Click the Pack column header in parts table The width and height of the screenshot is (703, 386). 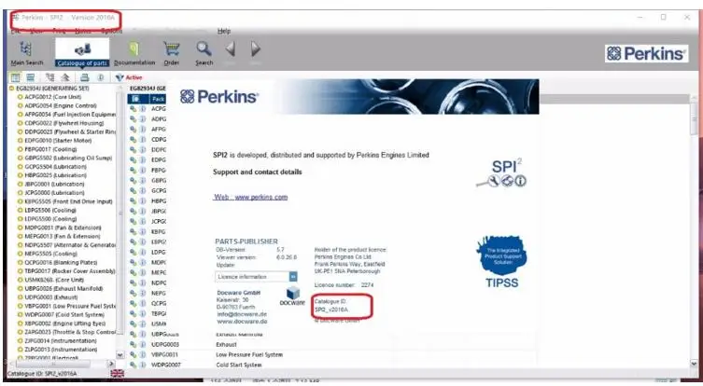point(159,99)
